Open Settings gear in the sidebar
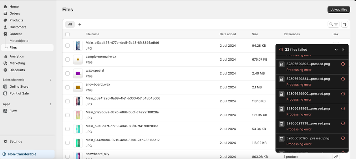The width and height of the screenshot is (356, 159). (15, 141)
